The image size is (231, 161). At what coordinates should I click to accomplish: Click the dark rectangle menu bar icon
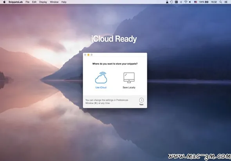(x=176, y=2)
